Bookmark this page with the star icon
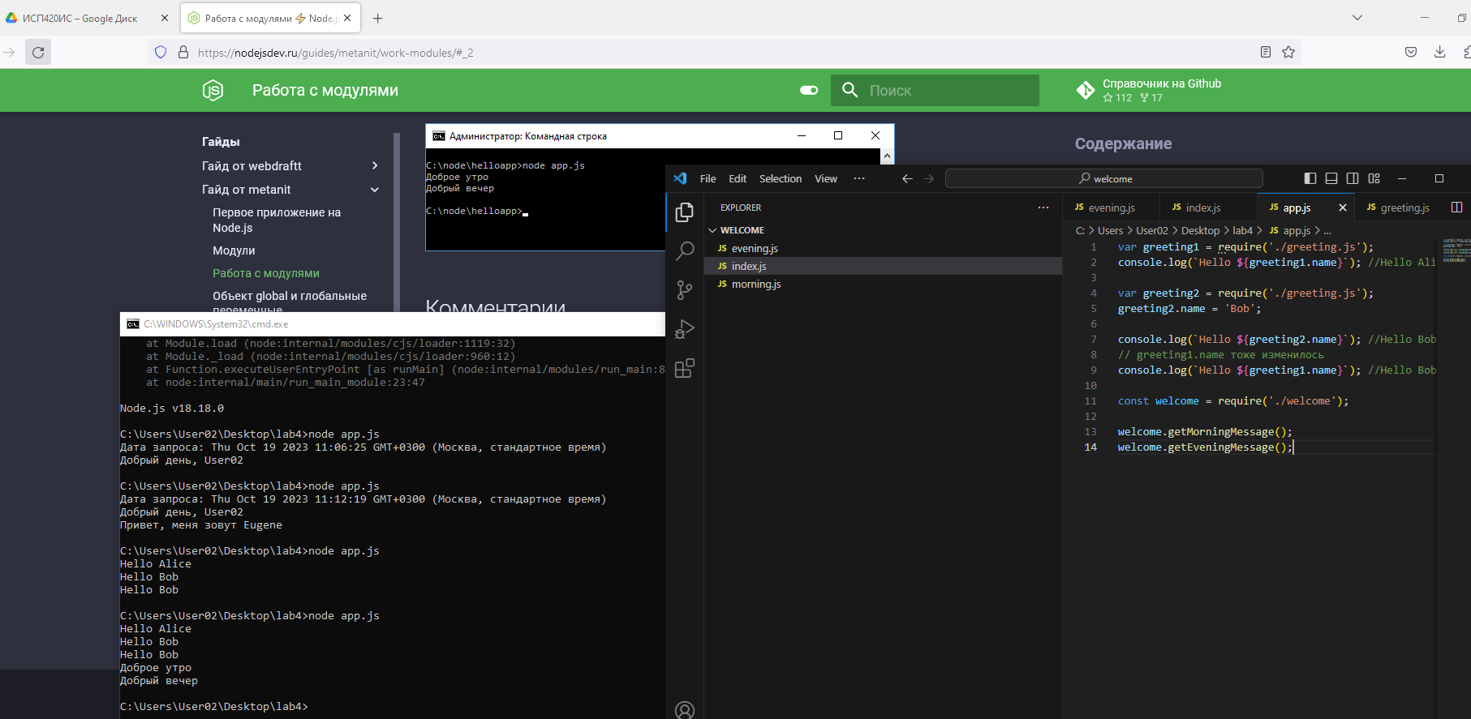Viewport: 1471px width, 719px height. (1288, 52)
